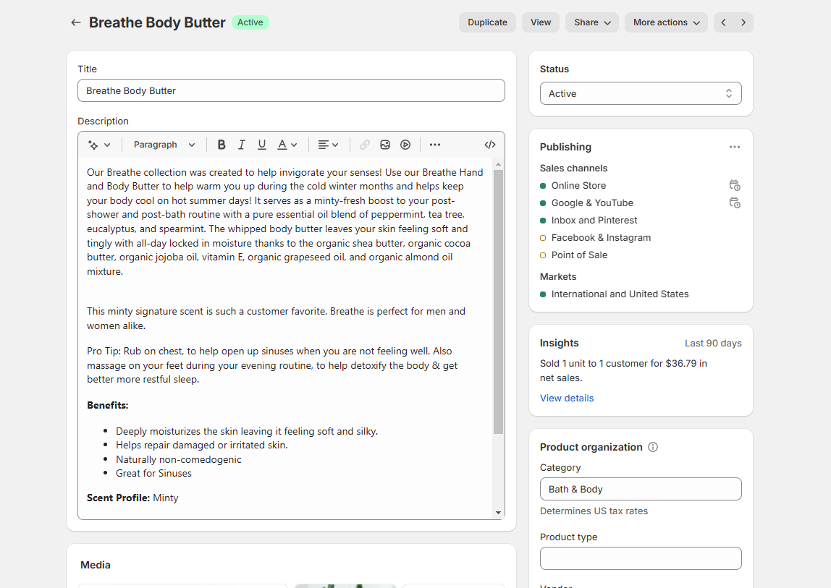Change the Active status dropdown
Image resolution: width=831 pixels, height=588 pixels.
pos(641,93)
